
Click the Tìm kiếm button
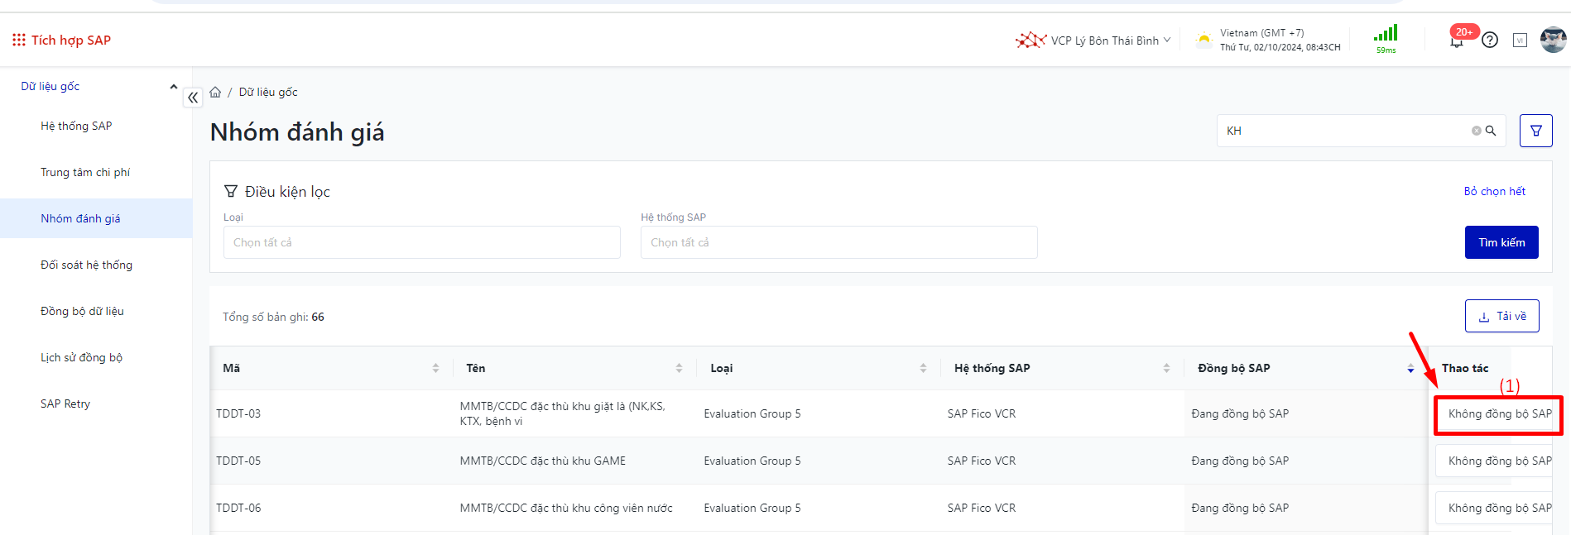click(1501, 242)
